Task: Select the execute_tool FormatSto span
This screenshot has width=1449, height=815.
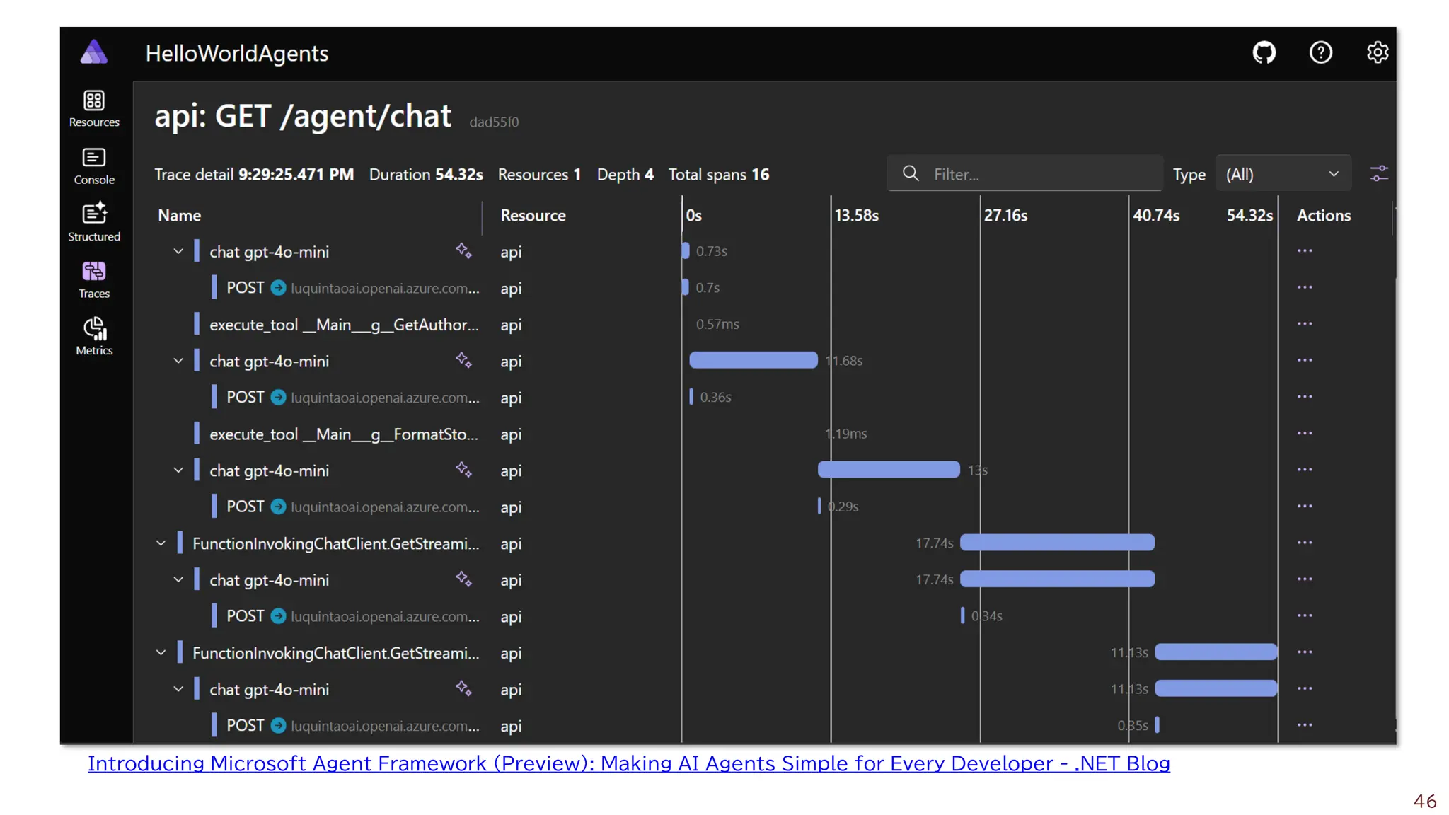Action: pyautogui.click(x=344, y=434)
